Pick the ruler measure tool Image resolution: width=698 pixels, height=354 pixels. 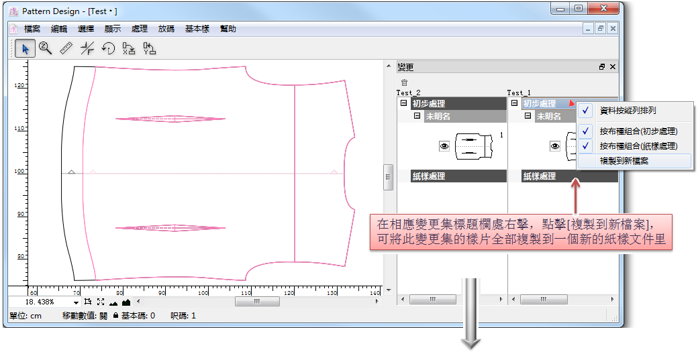pyautogui.click(x=66, y=48)
